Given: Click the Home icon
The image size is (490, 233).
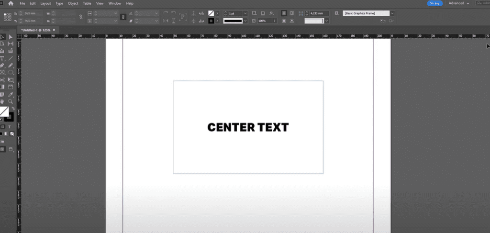Looking at the screenshot, I should coord(11,3).
